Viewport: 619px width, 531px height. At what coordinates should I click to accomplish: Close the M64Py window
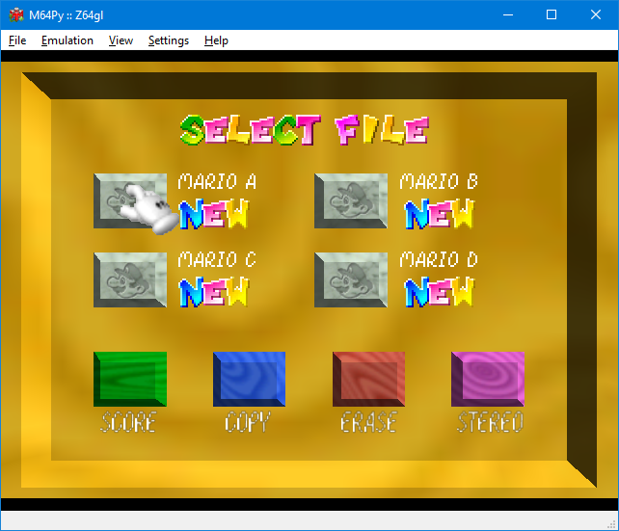point(596,15)
